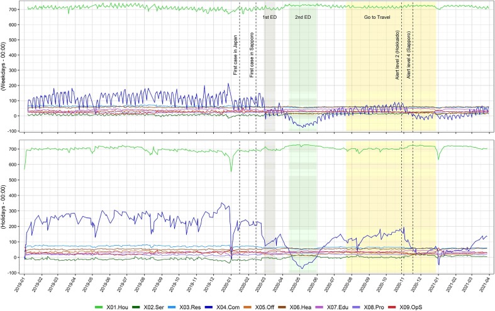Click the 2019-10 x-axis date label

pos(174,286)
